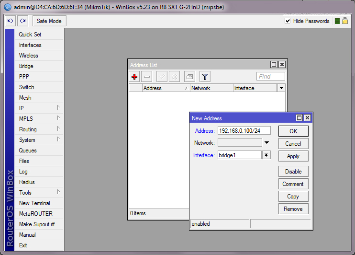The height and width of the screenshot is (255, 355).
Task: Toggle the Hide Passwords checkbox
Action: tap(288, 21)
